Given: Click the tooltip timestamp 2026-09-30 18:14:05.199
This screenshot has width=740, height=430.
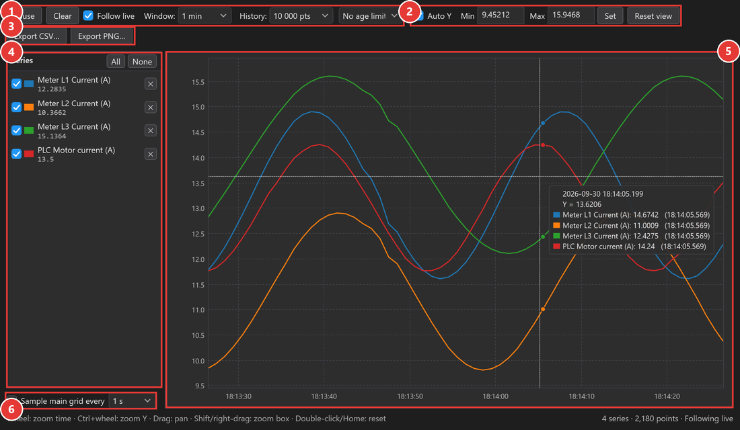Looking at the screenshot, I should click(603, 193).
